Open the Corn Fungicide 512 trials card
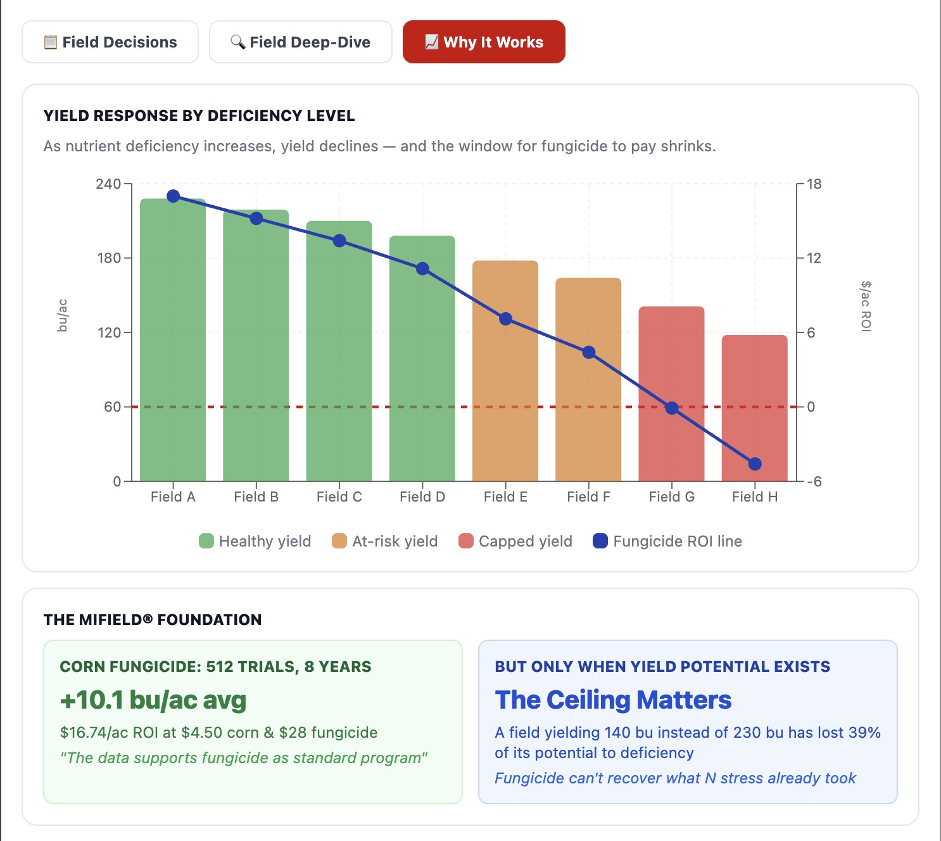 click(x=253, y=721)
